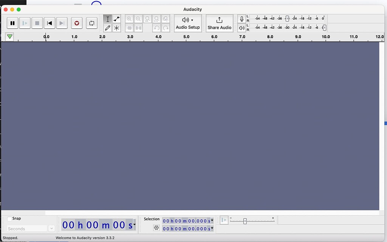Adjust the playback speed slider
This screenshot has height=242, width=387.
click(245, 220)
